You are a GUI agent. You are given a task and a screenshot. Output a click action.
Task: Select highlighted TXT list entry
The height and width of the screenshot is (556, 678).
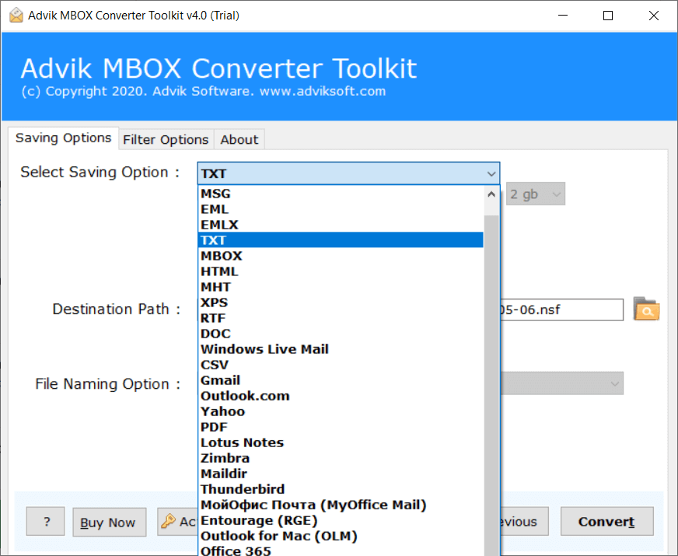tap(341, 240)
